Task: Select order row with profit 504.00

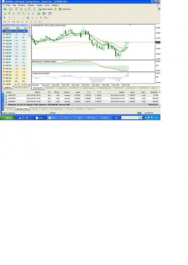Action: coord(82,98)
